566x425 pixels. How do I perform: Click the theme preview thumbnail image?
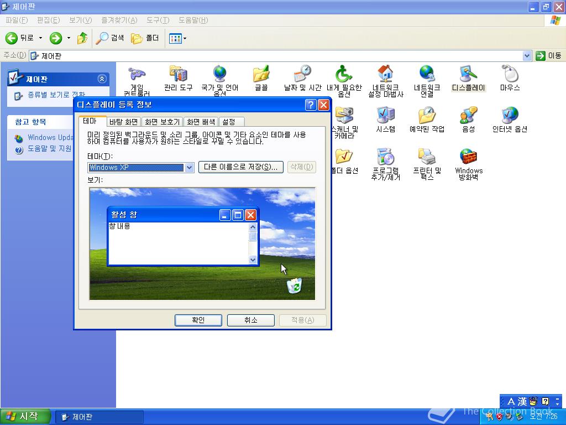[x=202, y=243]
